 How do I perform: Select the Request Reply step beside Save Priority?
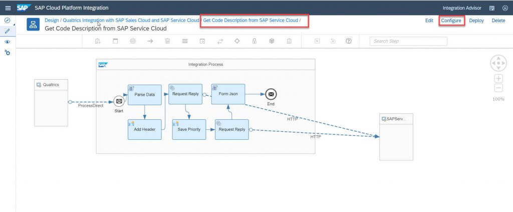tap(231, 129)
